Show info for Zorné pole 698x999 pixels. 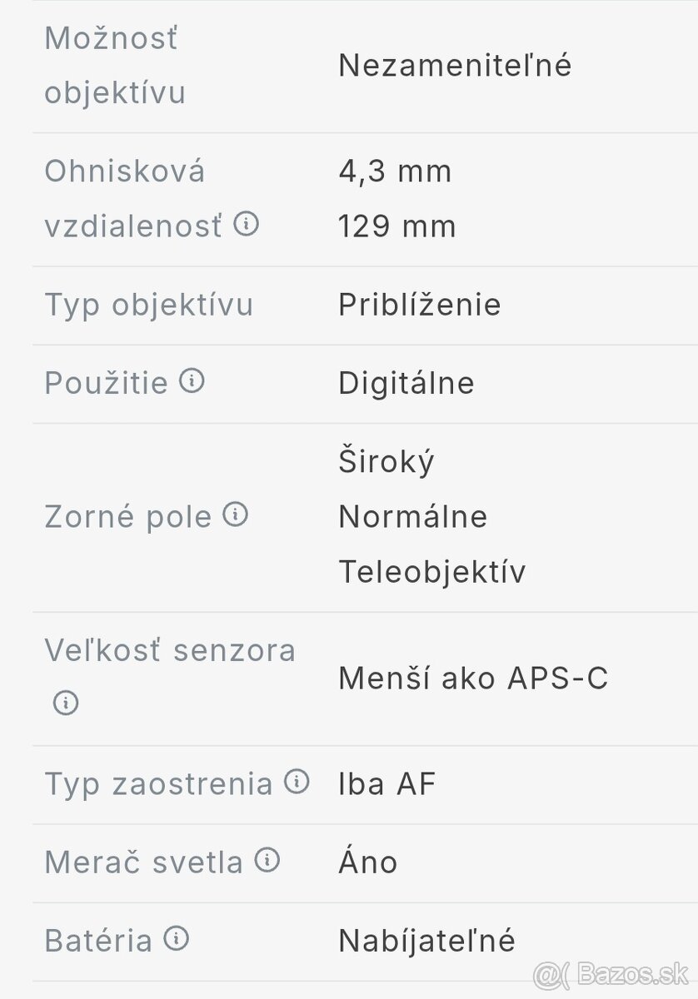[x=236, y=515]
